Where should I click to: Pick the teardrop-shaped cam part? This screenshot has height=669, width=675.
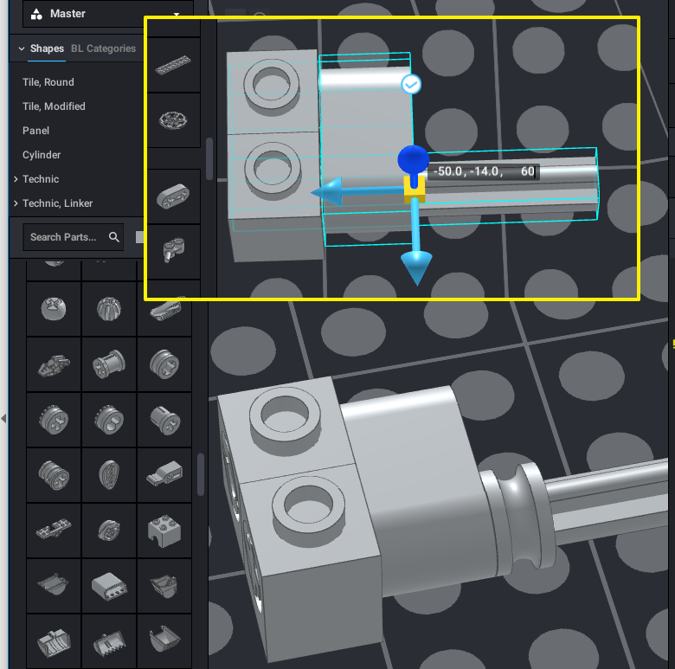[109, 475]
